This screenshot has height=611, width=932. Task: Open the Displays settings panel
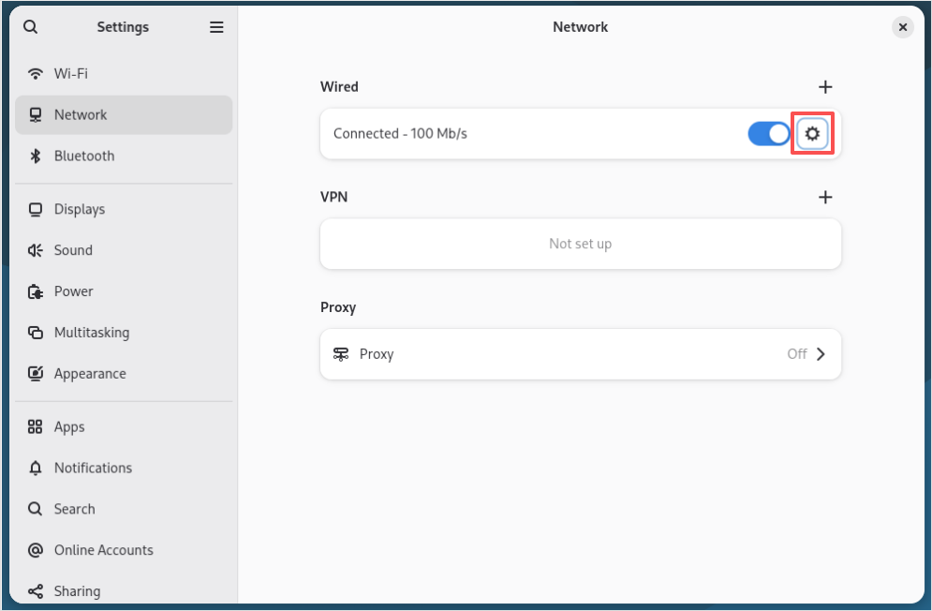(80, 209)
